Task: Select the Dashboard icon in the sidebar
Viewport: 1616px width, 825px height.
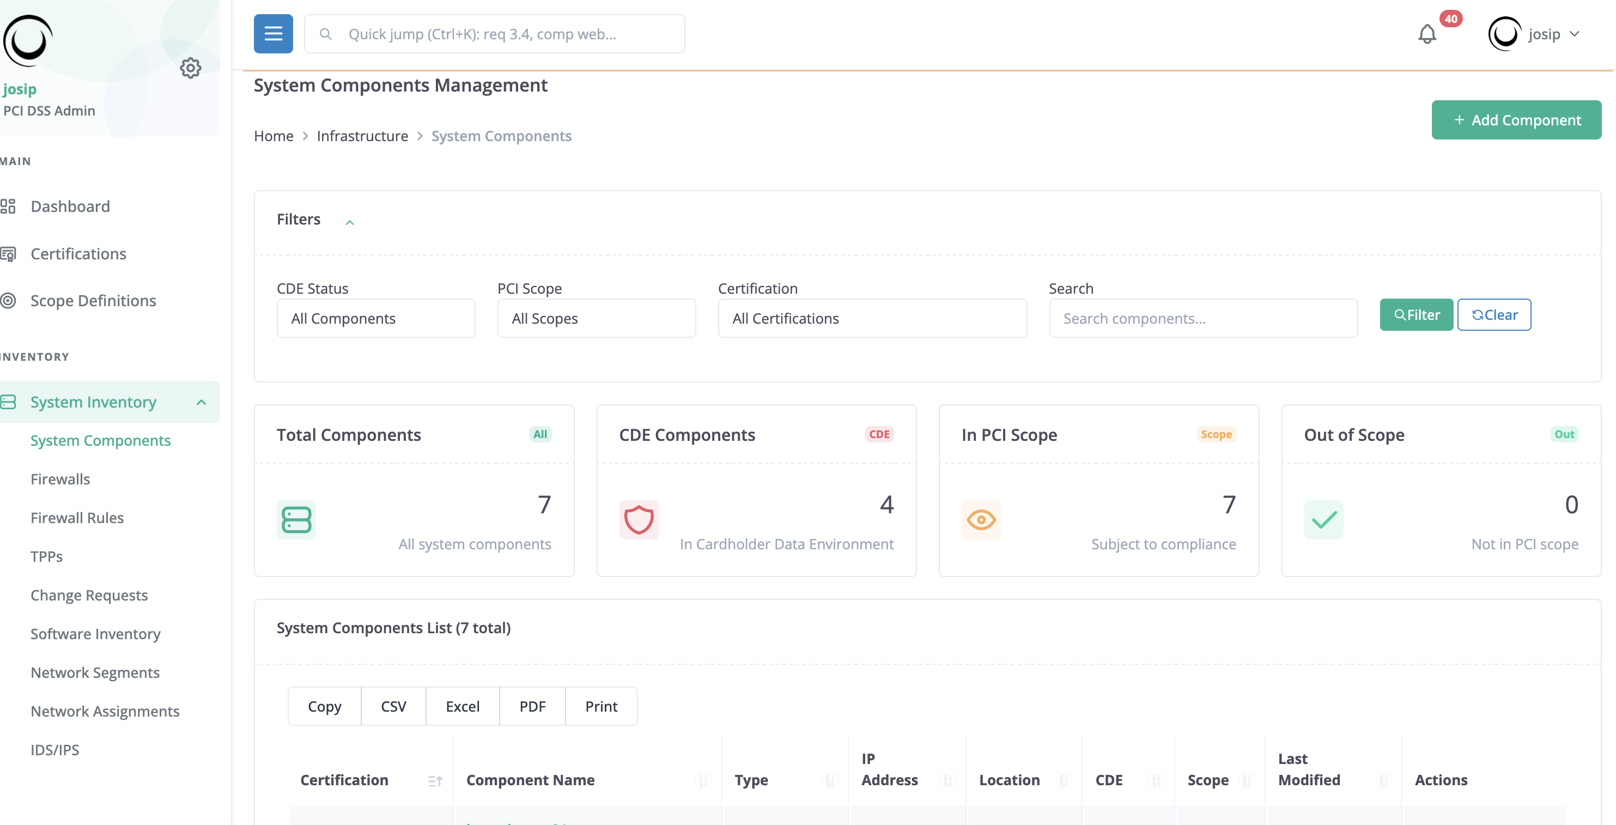Action: (9, 206)
